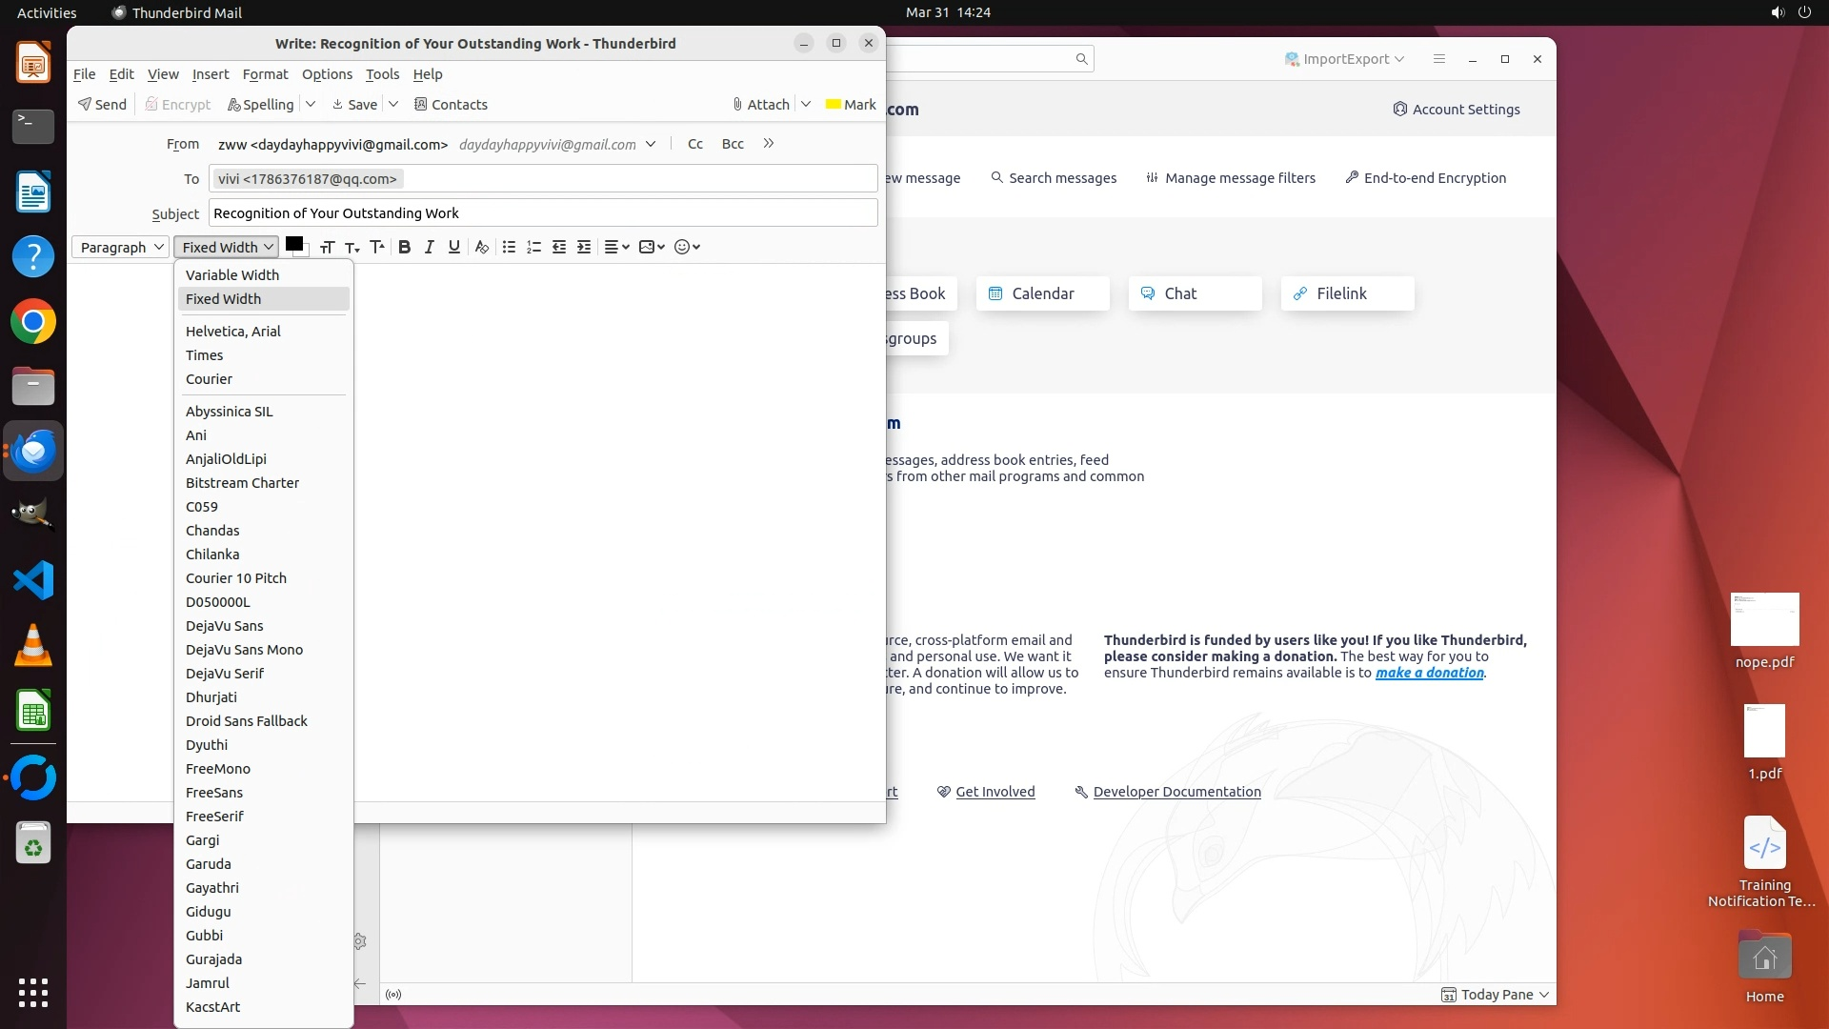The image size is (1829, 1029).
Task: Click the larger font size icon
Action: pos(377,247)
